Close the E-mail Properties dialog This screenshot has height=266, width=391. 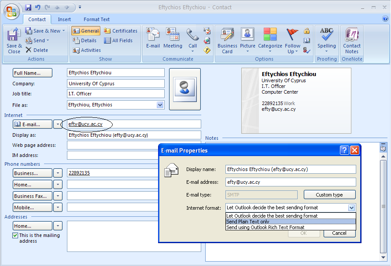pyautogui.click(x=354, y=150)
